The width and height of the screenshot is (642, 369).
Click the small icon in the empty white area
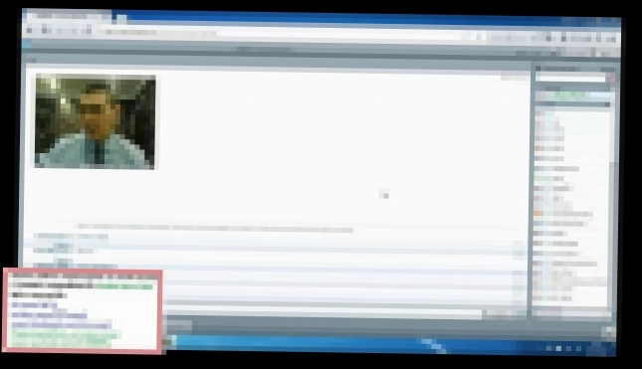(x=383, y=195)
